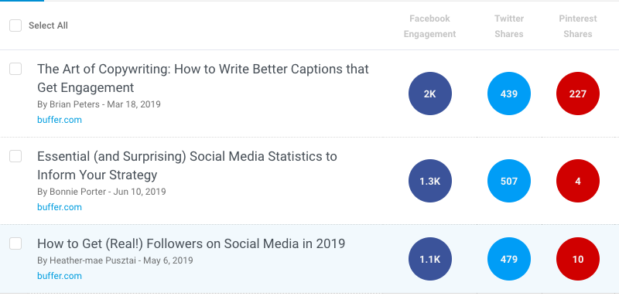Visit buffer.com link under Brian Peters article

(x=60, y=120)
